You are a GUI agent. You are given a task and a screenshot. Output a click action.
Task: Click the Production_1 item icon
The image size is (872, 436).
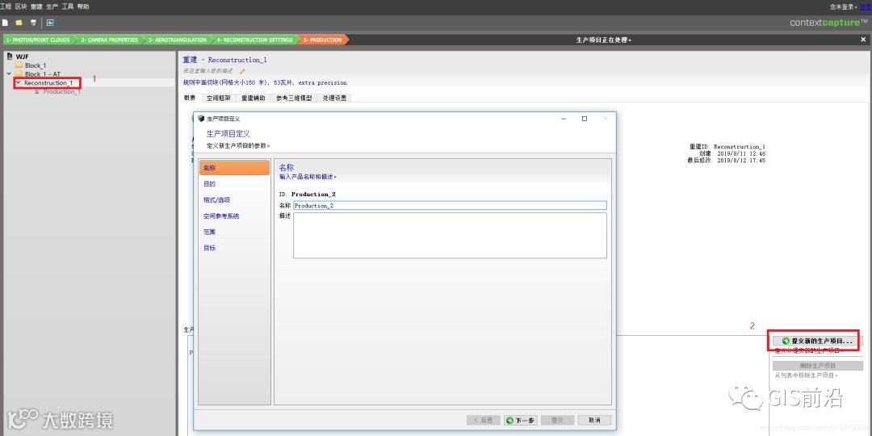pyautogui.click(x=37, y=92)
